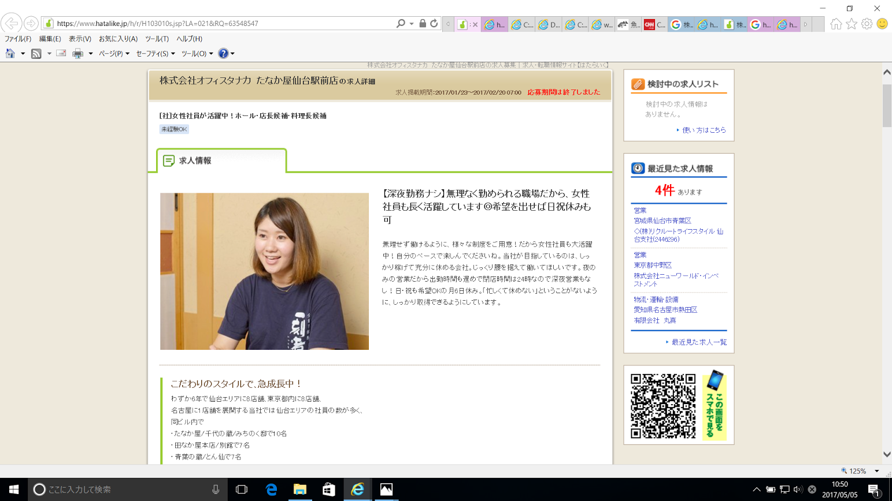892x501 pixels.
Task: Click the blue help question mark icon
Action: click(x=223, y=54)
